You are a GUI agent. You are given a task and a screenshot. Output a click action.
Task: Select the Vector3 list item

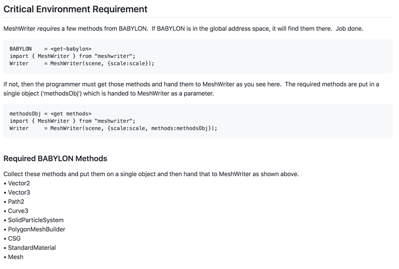[x=19, y=192]
